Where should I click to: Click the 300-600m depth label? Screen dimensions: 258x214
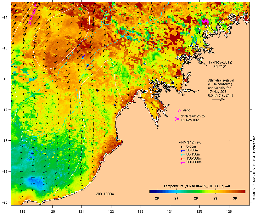point(194,162)
